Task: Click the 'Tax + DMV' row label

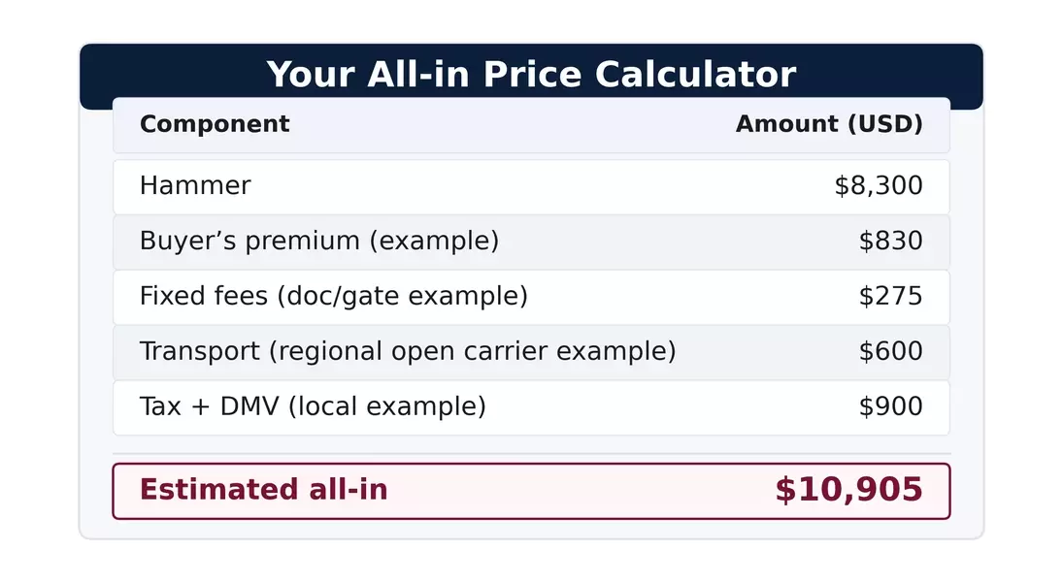Action: point(209,406)
